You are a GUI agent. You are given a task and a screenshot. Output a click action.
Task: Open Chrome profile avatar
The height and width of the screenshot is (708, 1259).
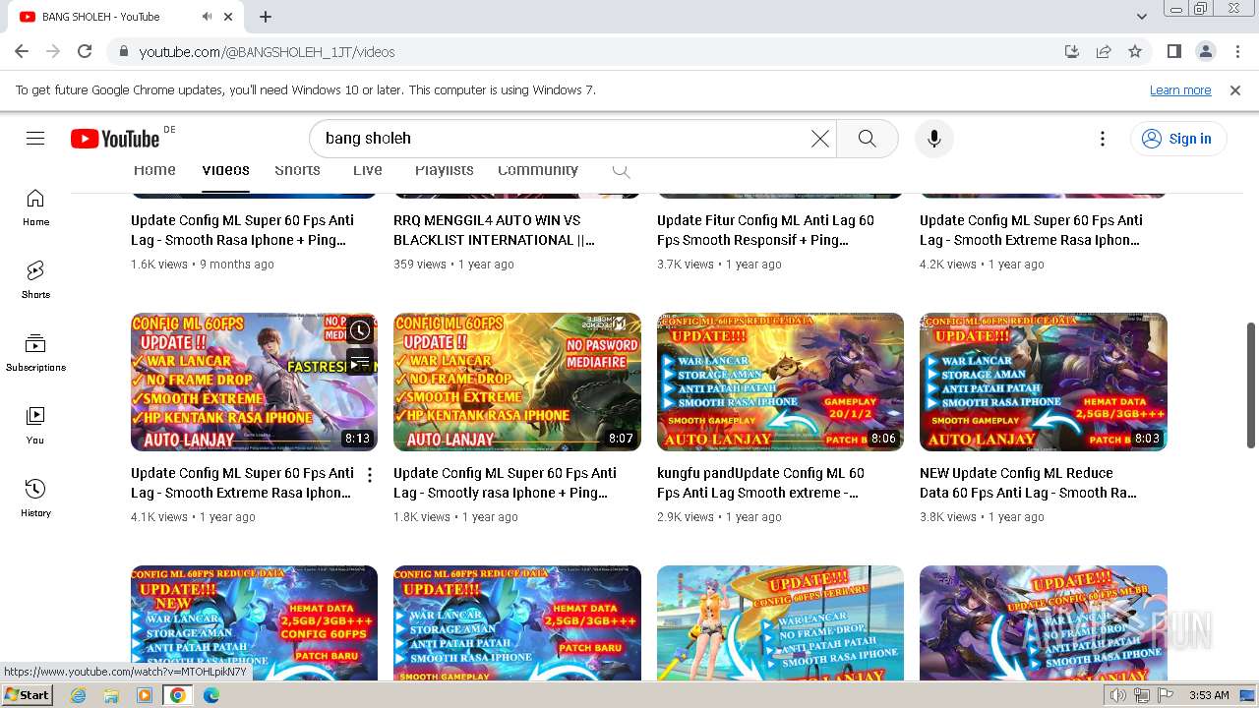pos(1205,51)
